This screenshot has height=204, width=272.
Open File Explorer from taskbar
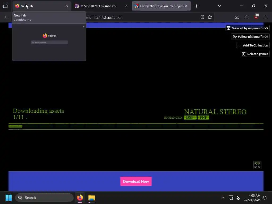tap(92, 198)
